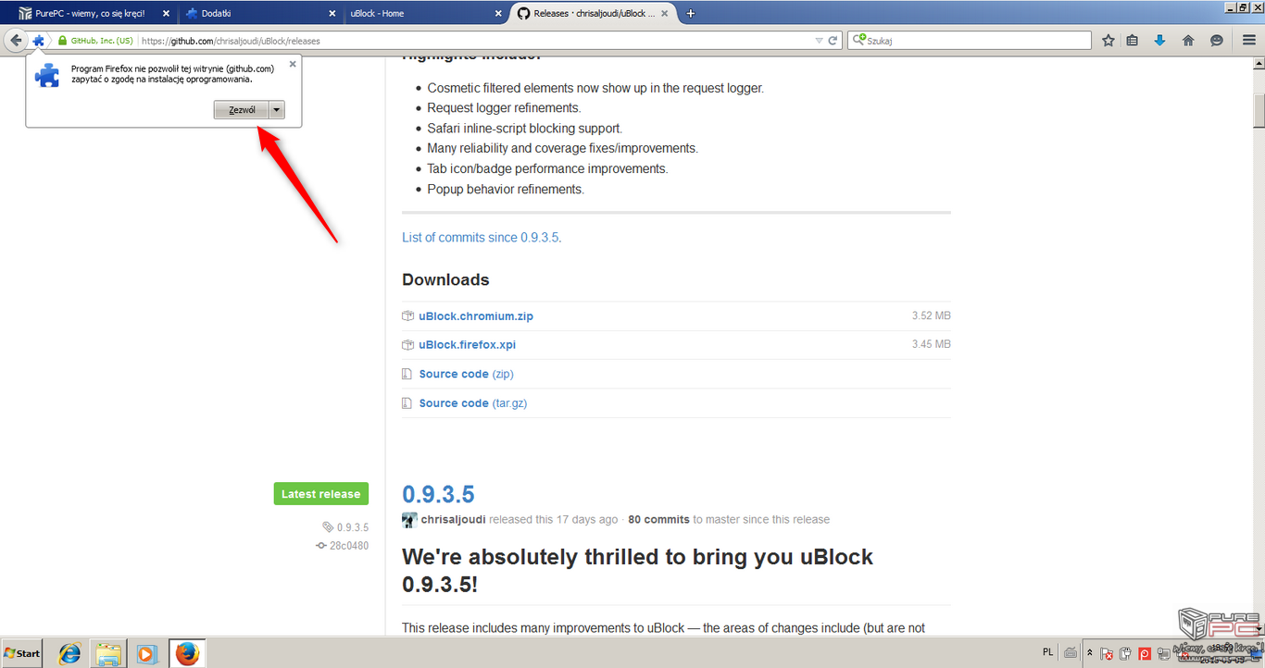Click the chrisaljoudi author avatar
The width and height of the screenshot is (1265, 668).
(x=409, y=520)
